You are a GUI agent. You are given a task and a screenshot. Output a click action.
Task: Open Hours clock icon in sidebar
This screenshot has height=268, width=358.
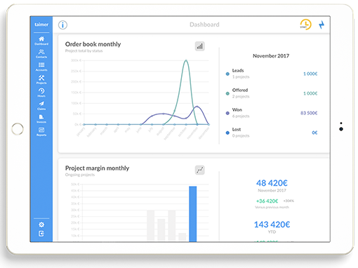point(41,93)
